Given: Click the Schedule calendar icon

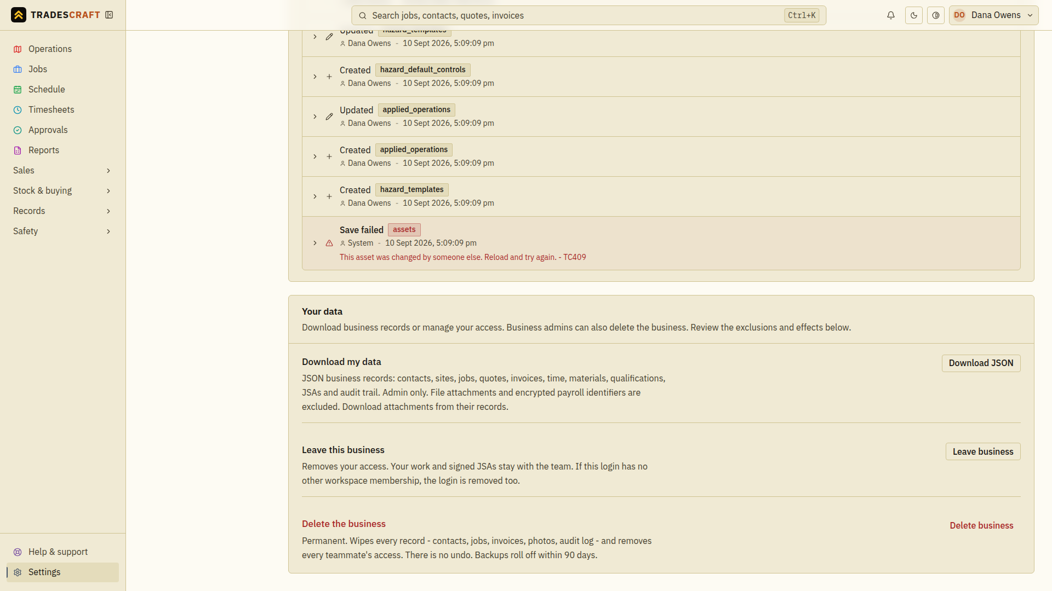Looking at the screenshot, I should click(18, 90).
